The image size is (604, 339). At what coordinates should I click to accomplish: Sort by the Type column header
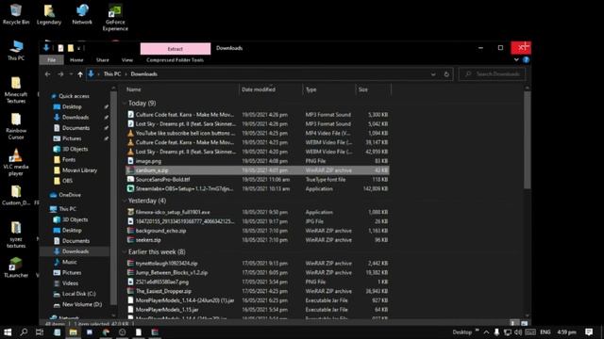coord(329,89)
